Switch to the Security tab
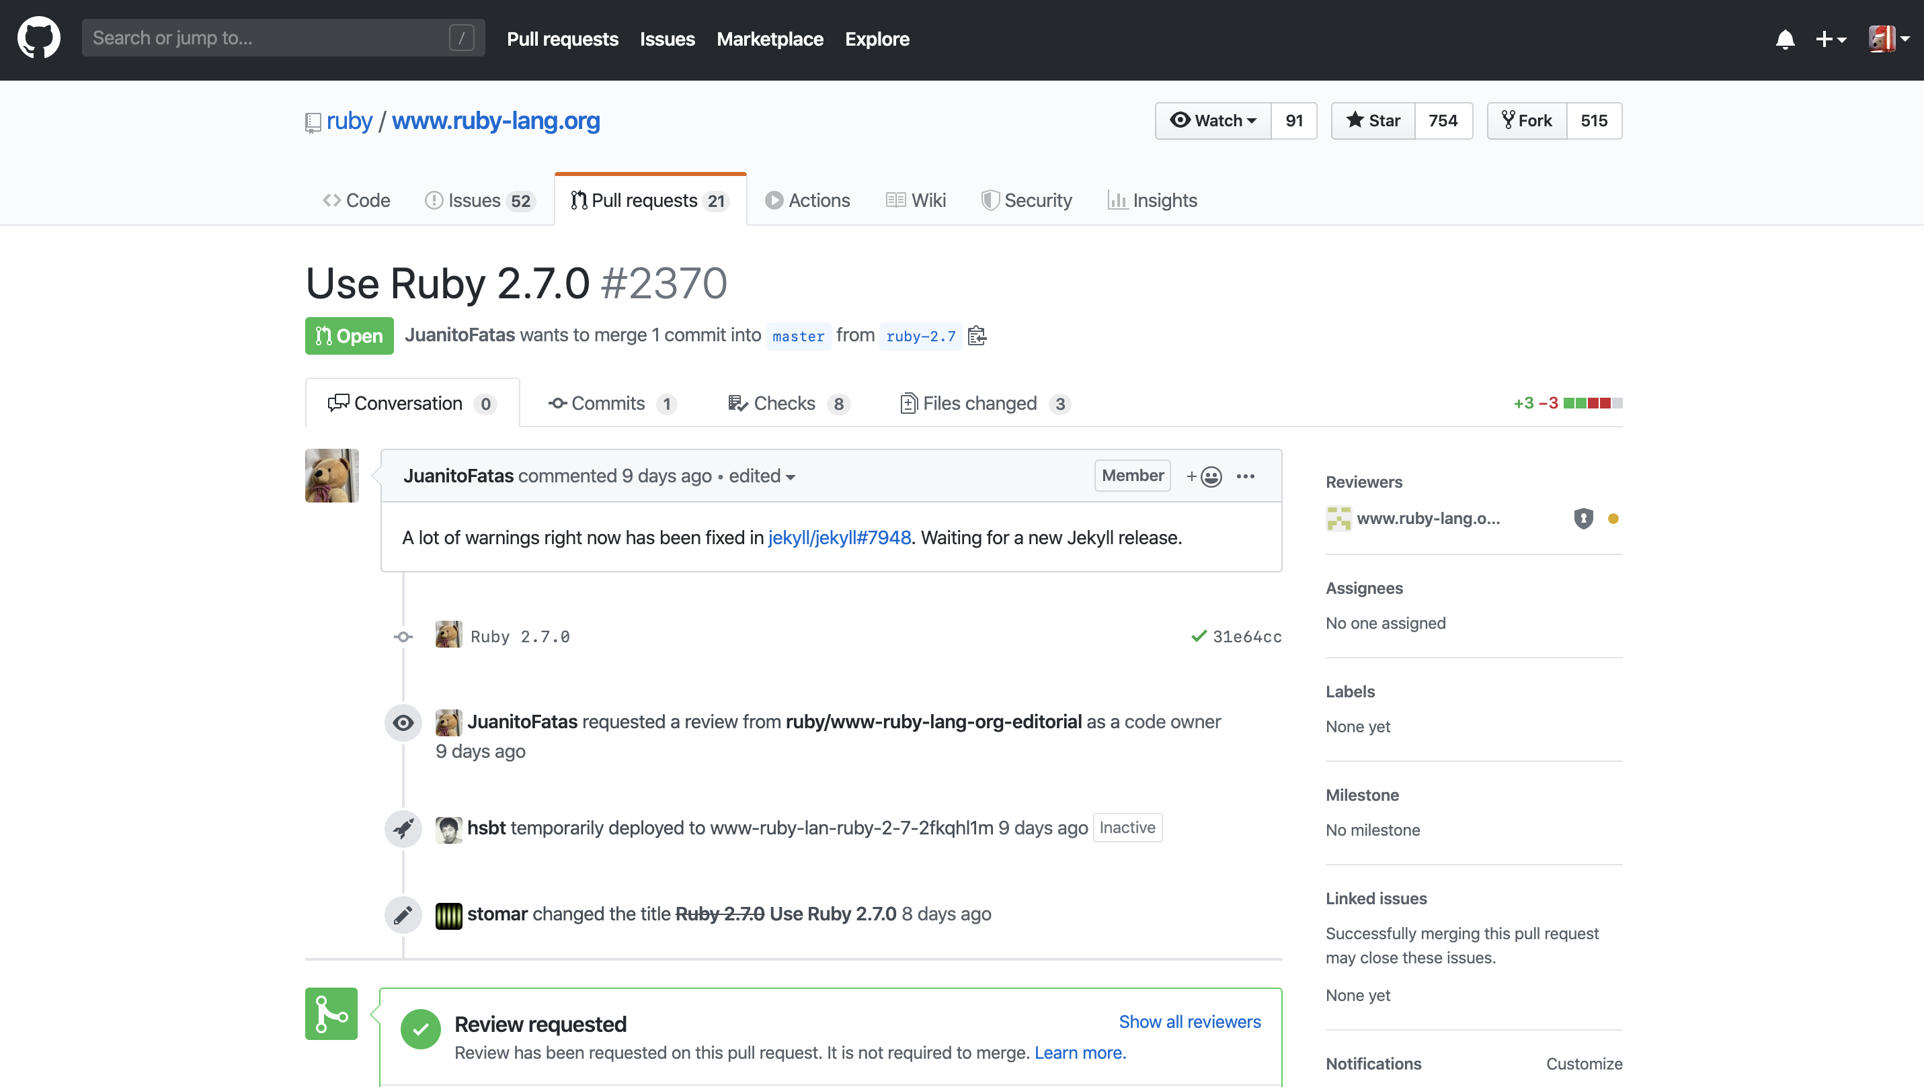This screenshot has width=1924, height=1087. point(1027,200)
